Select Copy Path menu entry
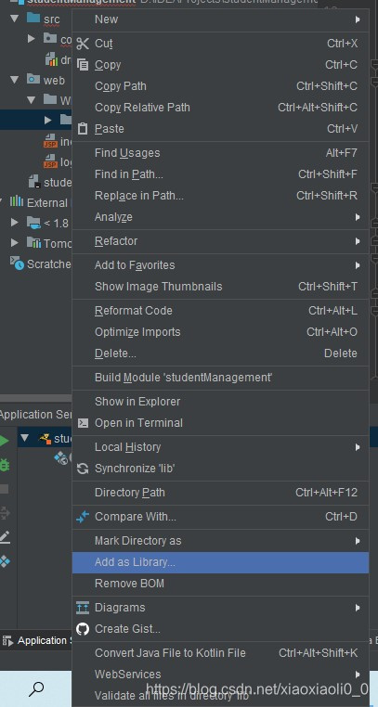The width and height of the screenshot is (378, 707). pyautogui.click(x=220, y=86)
